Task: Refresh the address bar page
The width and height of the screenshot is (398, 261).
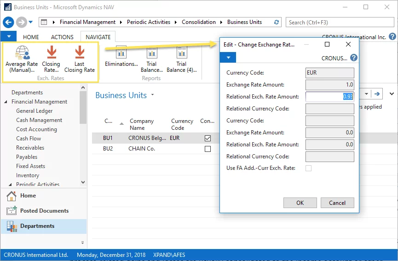Action: click(x=277, y=22)
